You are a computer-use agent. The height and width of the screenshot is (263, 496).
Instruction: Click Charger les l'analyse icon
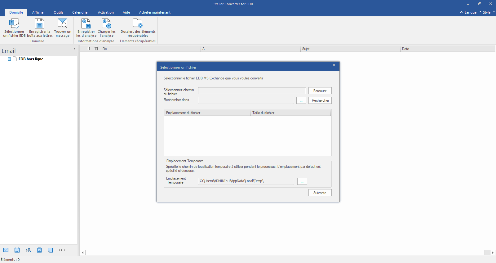[106, 24]
